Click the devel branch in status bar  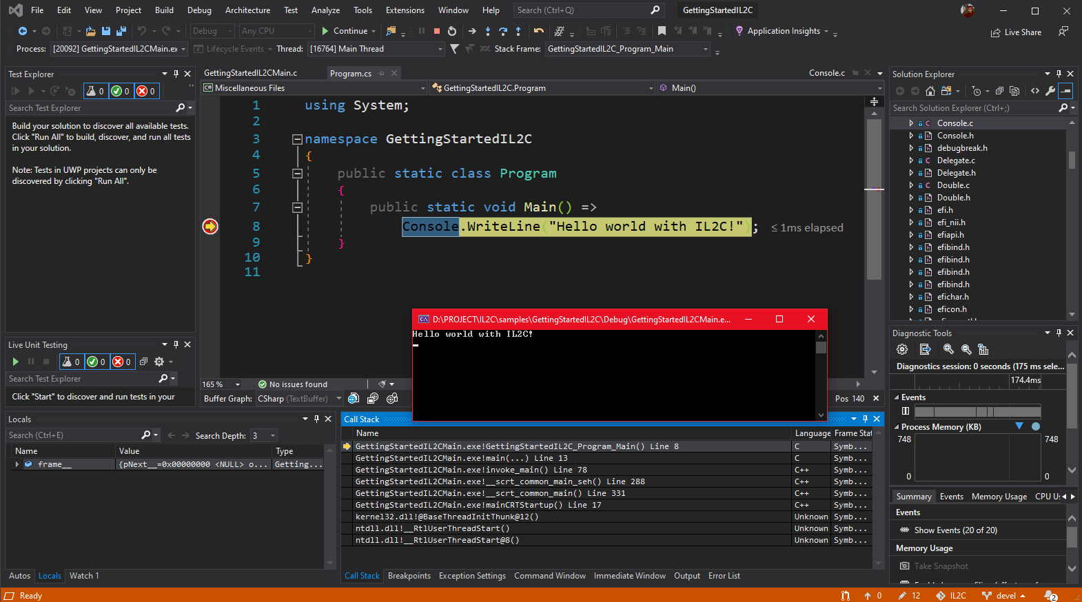click(x=1004, y=596)
